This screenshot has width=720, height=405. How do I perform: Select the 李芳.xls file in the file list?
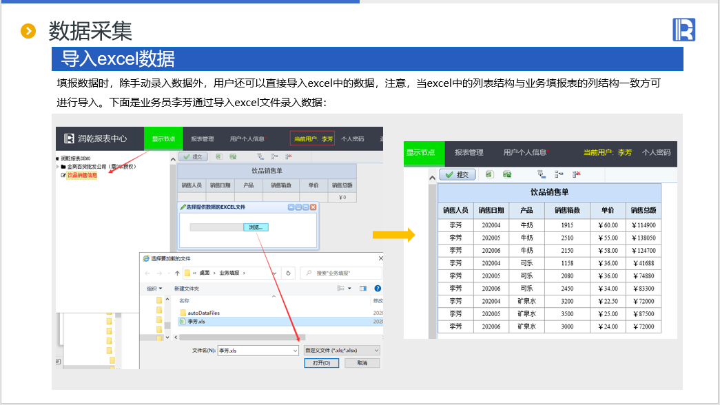[196, 322]
